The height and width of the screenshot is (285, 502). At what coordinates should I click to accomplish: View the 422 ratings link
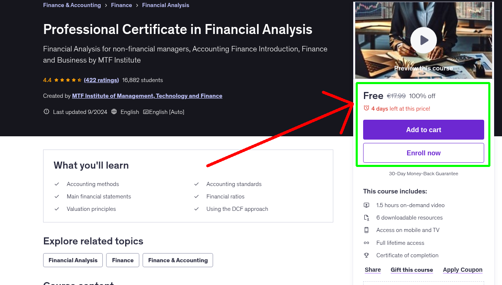tap(101, 80)
